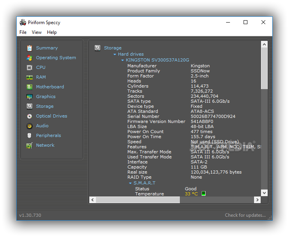Viewport: 289px width, 237px height.
Task: Click the Summary clipboard icon
Action: pos(30,48)
